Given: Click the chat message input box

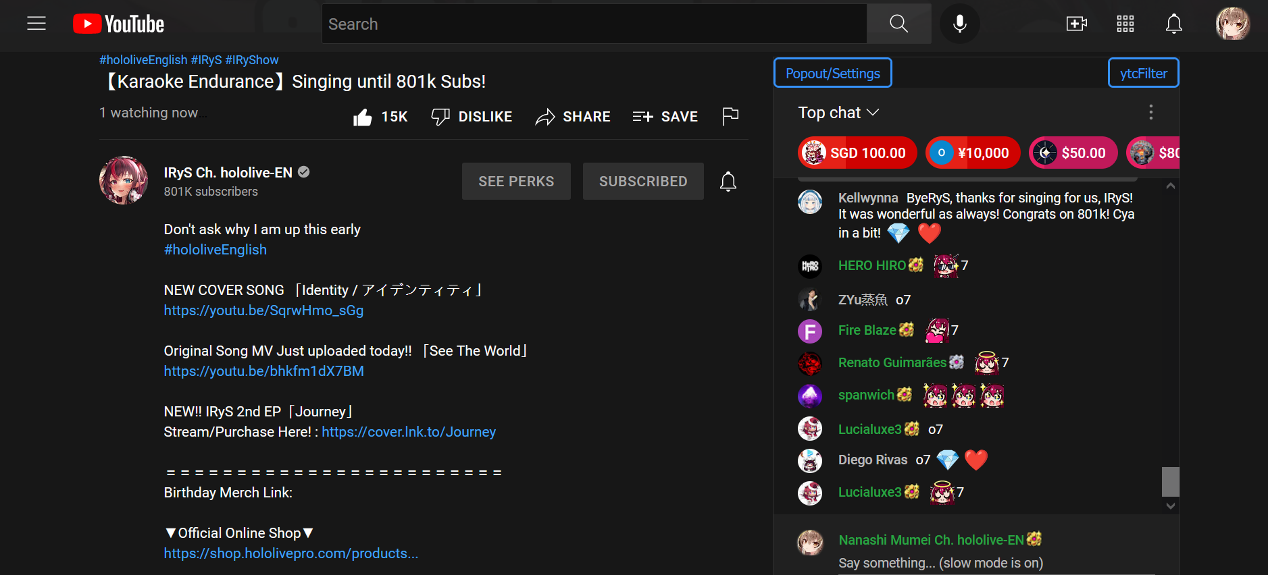Looking at the screenshot, I should pyautogui.click(x=997, y=563).
